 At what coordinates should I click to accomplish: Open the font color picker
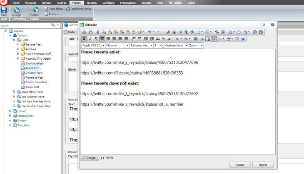pyautogui.click(x=177, y=39)
